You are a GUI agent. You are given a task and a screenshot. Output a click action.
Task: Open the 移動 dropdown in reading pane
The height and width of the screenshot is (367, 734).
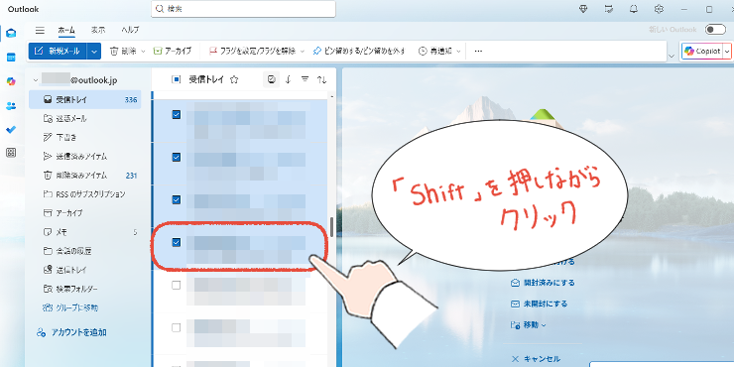(x=529, y=325)
